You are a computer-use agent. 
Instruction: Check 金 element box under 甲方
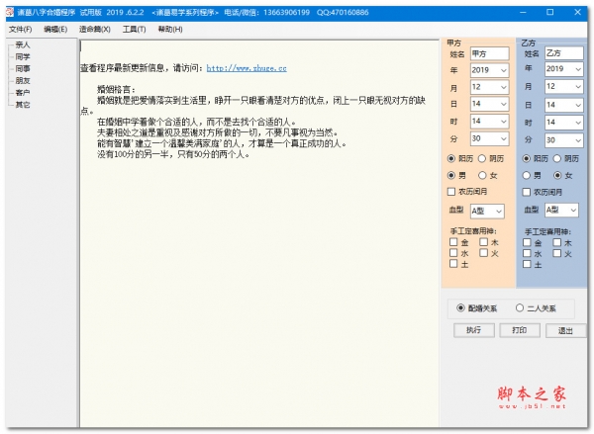click(453, 242)
